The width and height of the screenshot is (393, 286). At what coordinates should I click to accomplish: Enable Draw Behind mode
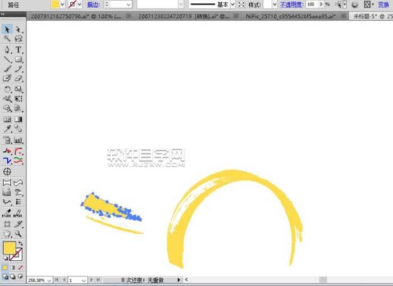pos(12,276)
